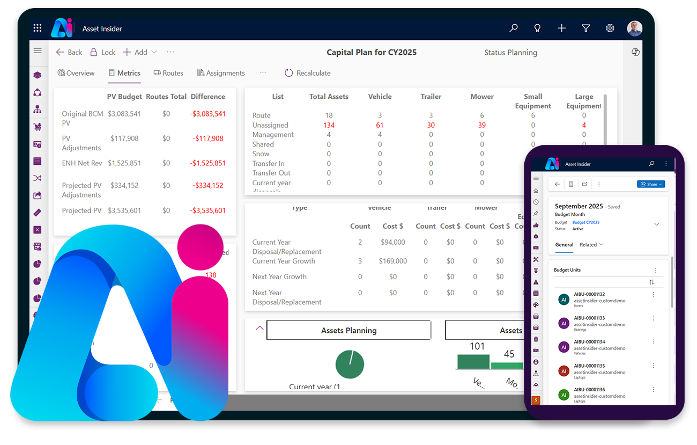The height and width of the screenshot is (445, 697).
Task: Click the phone form vertical scrollbar
Action: point(672,283)
